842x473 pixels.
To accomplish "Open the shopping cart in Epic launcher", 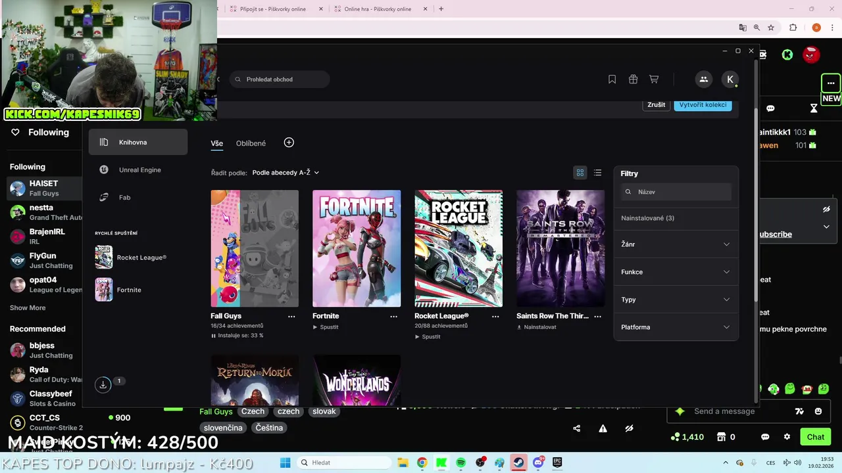I will (x=654, y=79).
